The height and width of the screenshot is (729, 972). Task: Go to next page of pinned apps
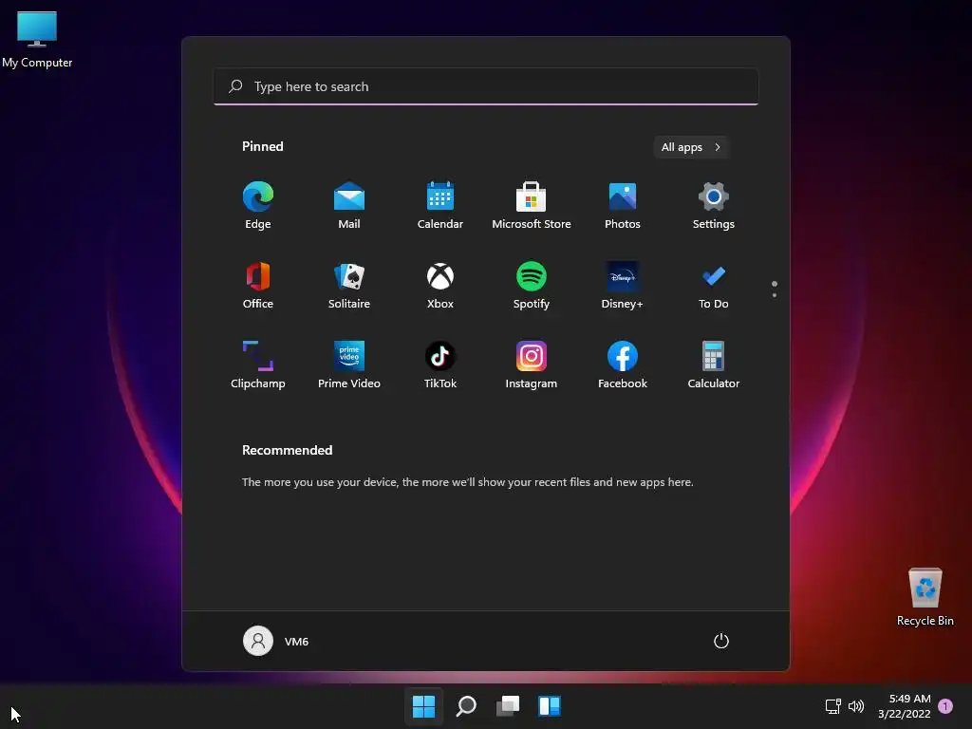coord(775,295)
